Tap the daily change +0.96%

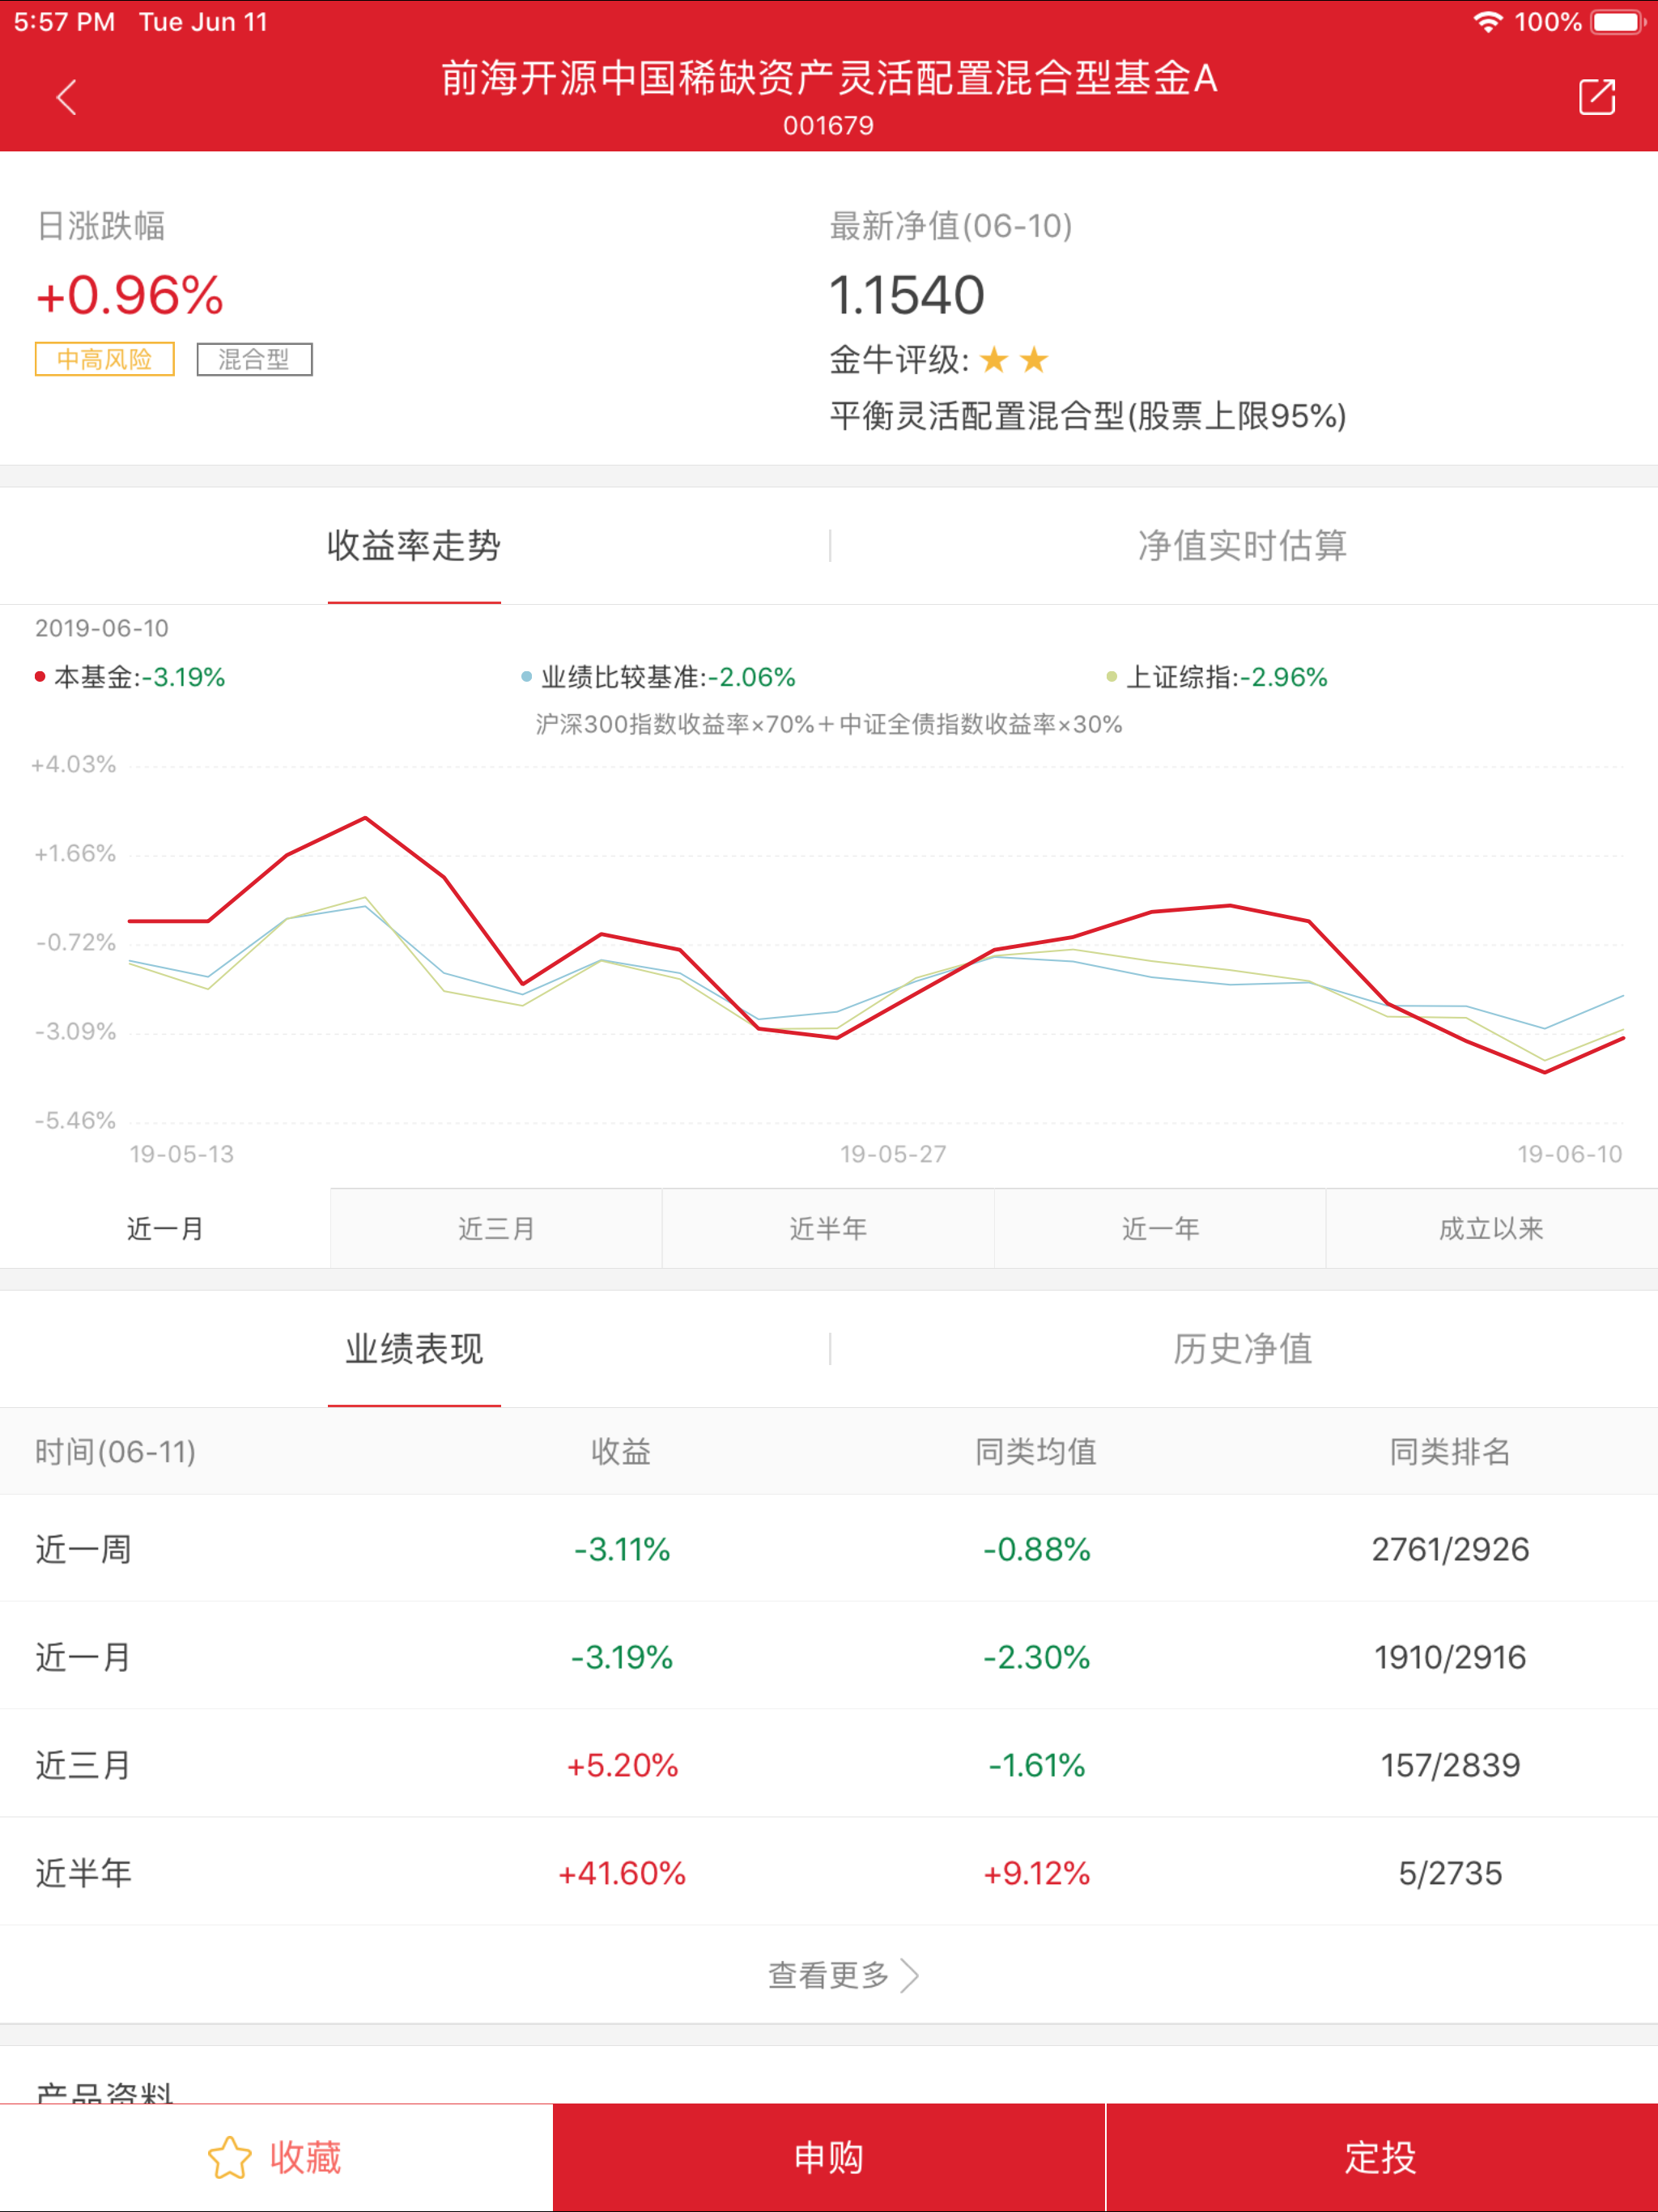click(130, 296)
